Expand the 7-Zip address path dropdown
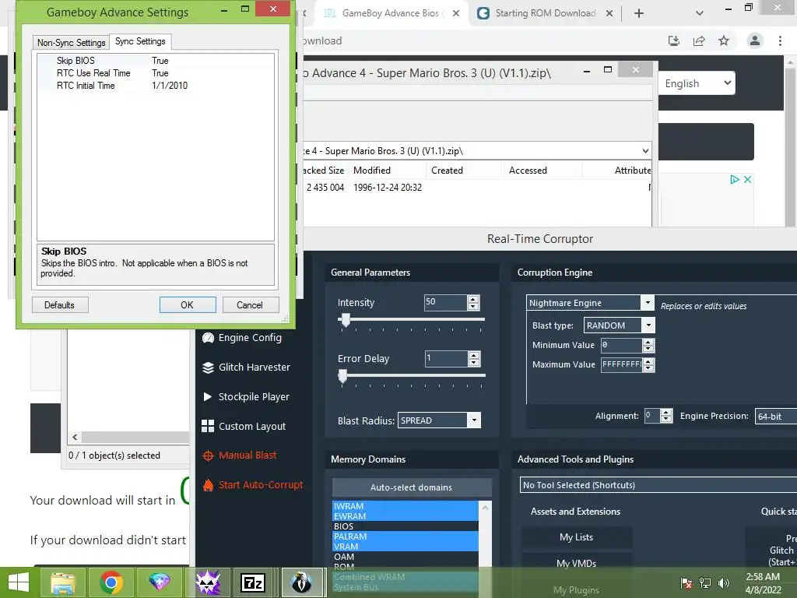 645,151
